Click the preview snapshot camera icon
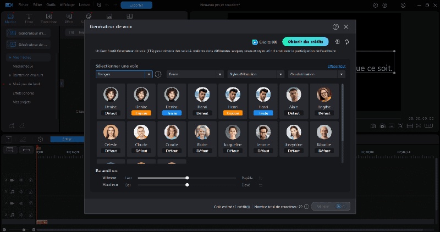The image size is (440, 232). point(373,126)
